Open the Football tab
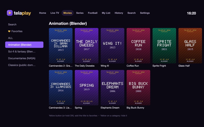Image resolution: width=204 pixels, height=127 pixels. pyautogui.click(x=93, y=13)
